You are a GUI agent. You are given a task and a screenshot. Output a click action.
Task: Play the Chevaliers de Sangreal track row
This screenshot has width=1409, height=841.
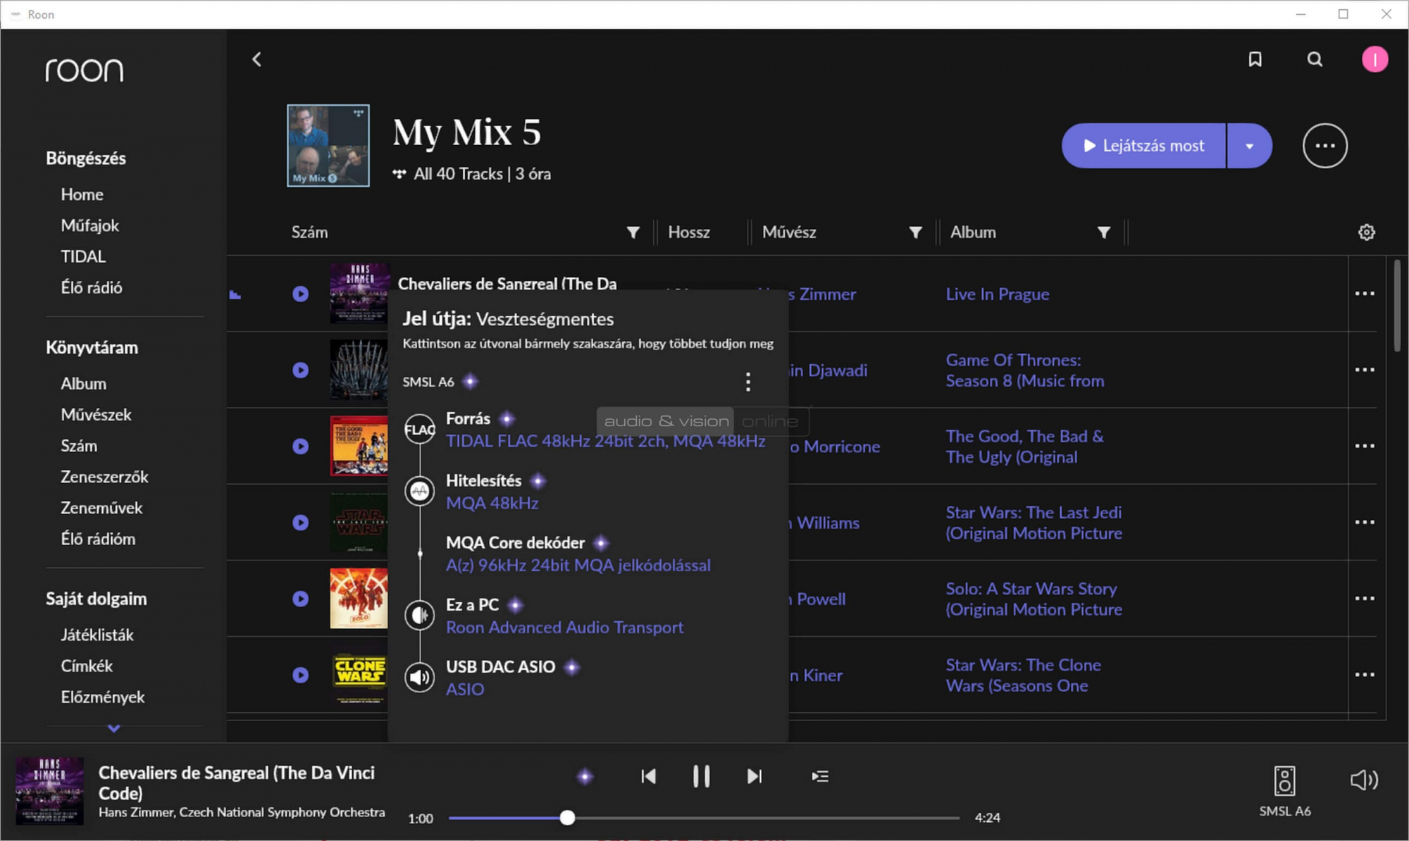click(x=301, y=294)
